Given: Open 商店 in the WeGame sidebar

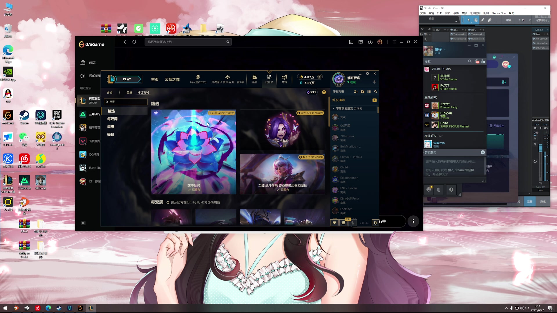Looking at the screenshot, I should coord(88,63).
